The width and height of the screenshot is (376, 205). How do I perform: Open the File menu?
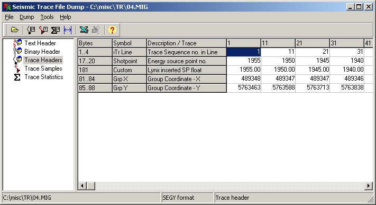[x=9, y=17]
